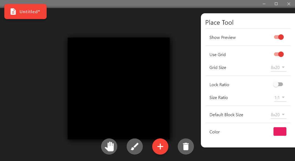This screenshot has width=295, height=161.
Task: Select the brush tool
Action: [x=134, y=146]
